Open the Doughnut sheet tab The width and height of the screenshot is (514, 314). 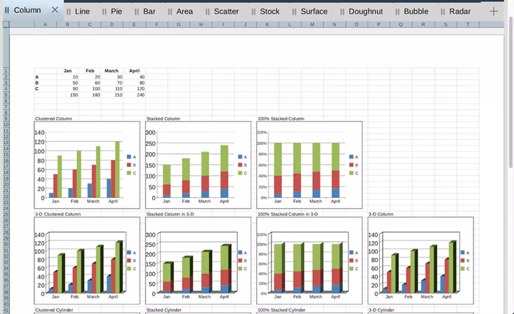[365, 12]
